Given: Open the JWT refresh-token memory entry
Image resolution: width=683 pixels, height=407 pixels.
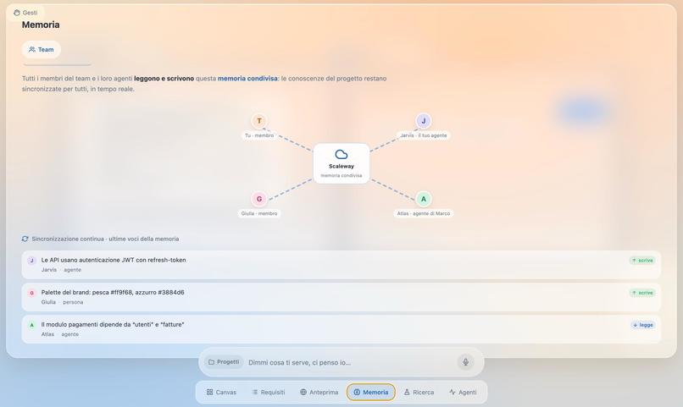Looking at the screenshot, I should coord(341,264).
